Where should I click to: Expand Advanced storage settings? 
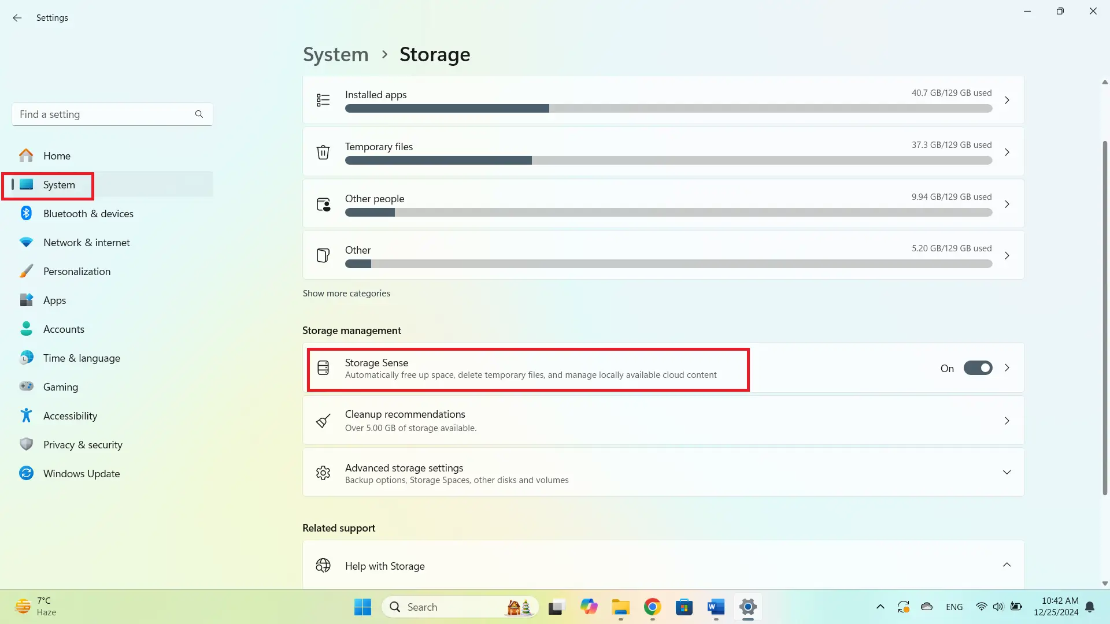(x=1007, y=472)
